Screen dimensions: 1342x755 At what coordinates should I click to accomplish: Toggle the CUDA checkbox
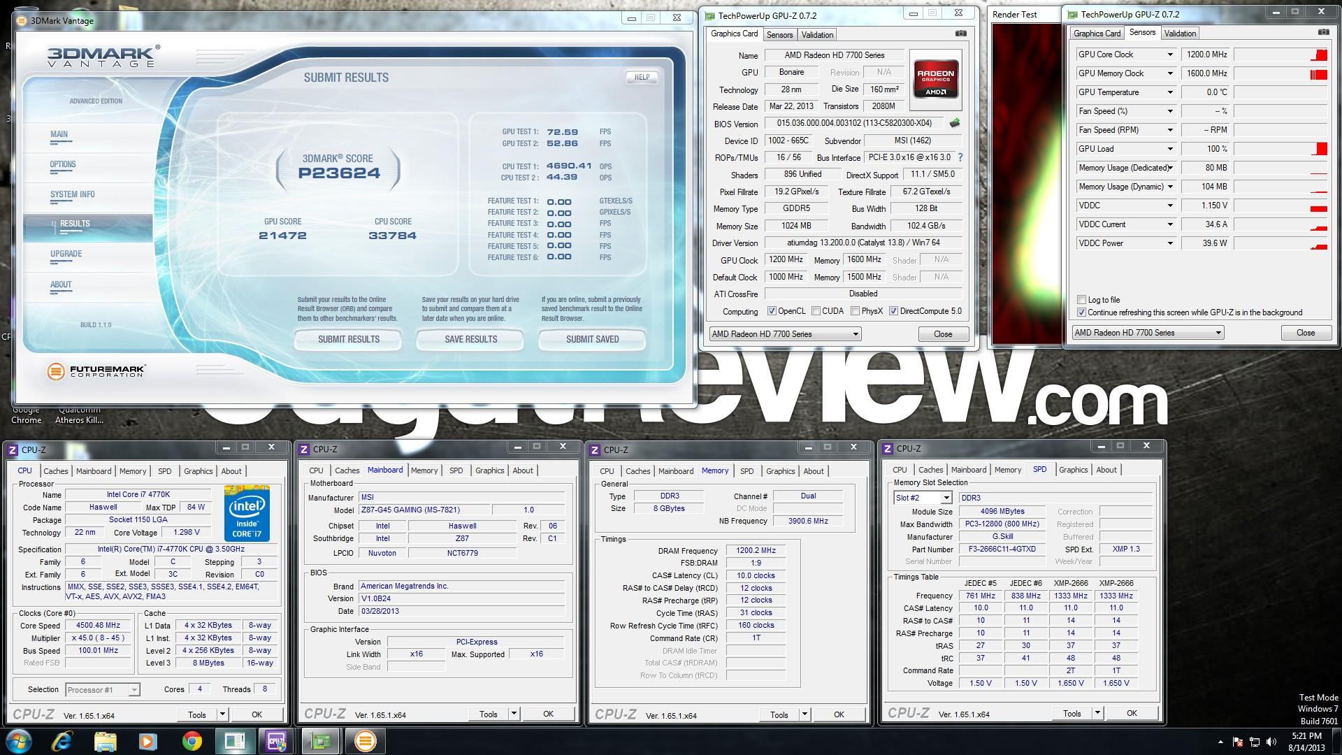(816, 311)
